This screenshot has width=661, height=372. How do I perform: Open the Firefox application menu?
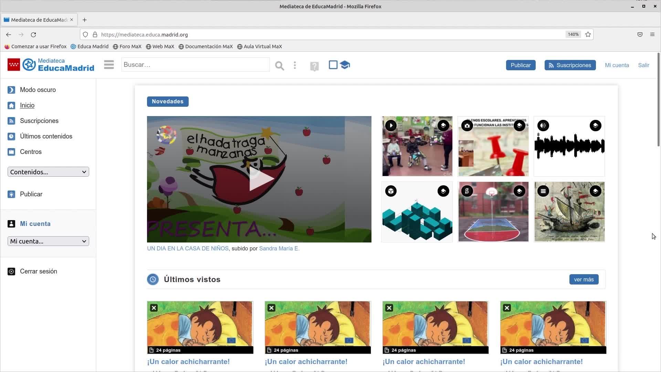(x=652, y=34)
